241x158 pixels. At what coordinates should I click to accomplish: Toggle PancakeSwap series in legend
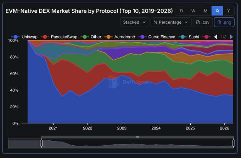point(59,37)
